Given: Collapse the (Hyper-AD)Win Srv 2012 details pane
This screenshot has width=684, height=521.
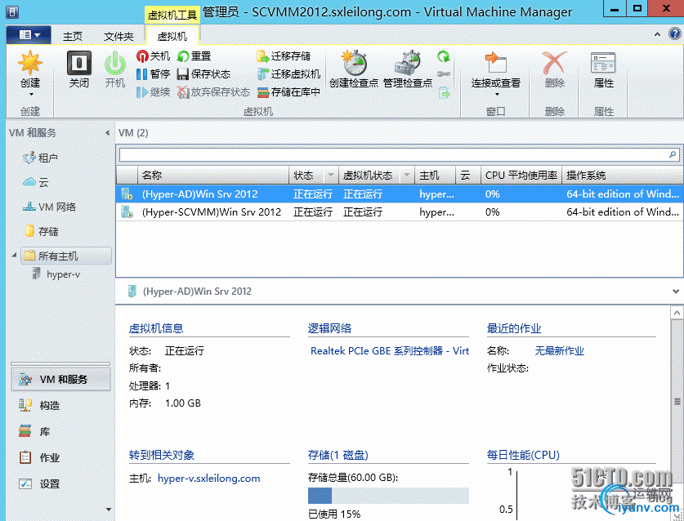Looking at the screenshot, I should (675, 292).
